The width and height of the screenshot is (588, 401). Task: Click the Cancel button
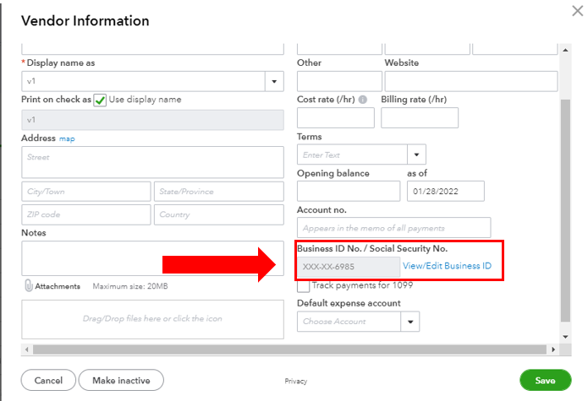pyautogui.click(x=48, y=380)
